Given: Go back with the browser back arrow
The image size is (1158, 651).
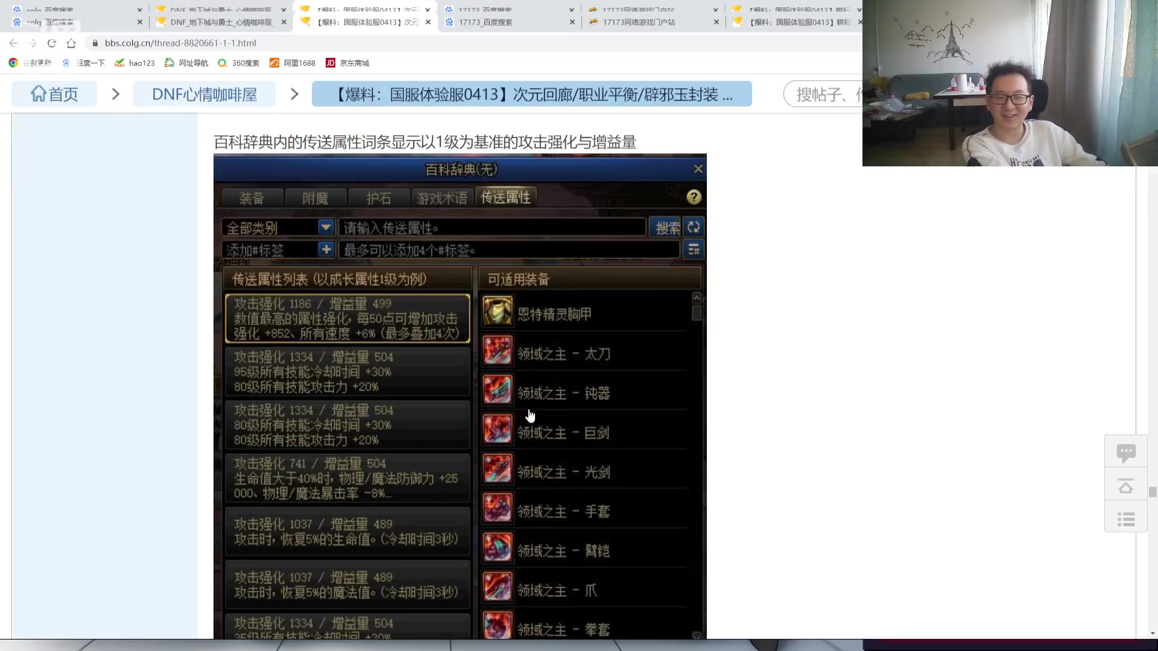Looking at the screenshot, I should coord(13,43).
